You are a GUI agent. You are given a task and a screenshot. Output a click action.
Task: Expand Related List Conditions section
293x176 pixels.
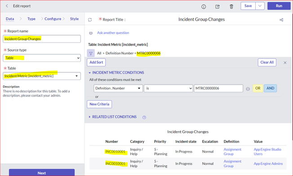coord(113,117)
